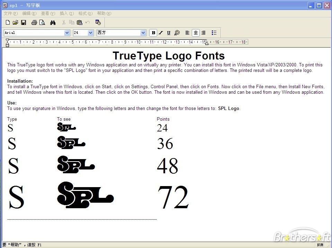Click the 36 points value
This screenshot has width=332, height=248.
click(165, 144)
